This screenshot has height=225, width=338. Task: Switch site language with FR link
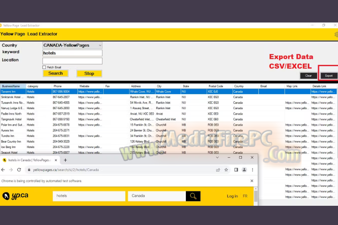tap(245, 196)
